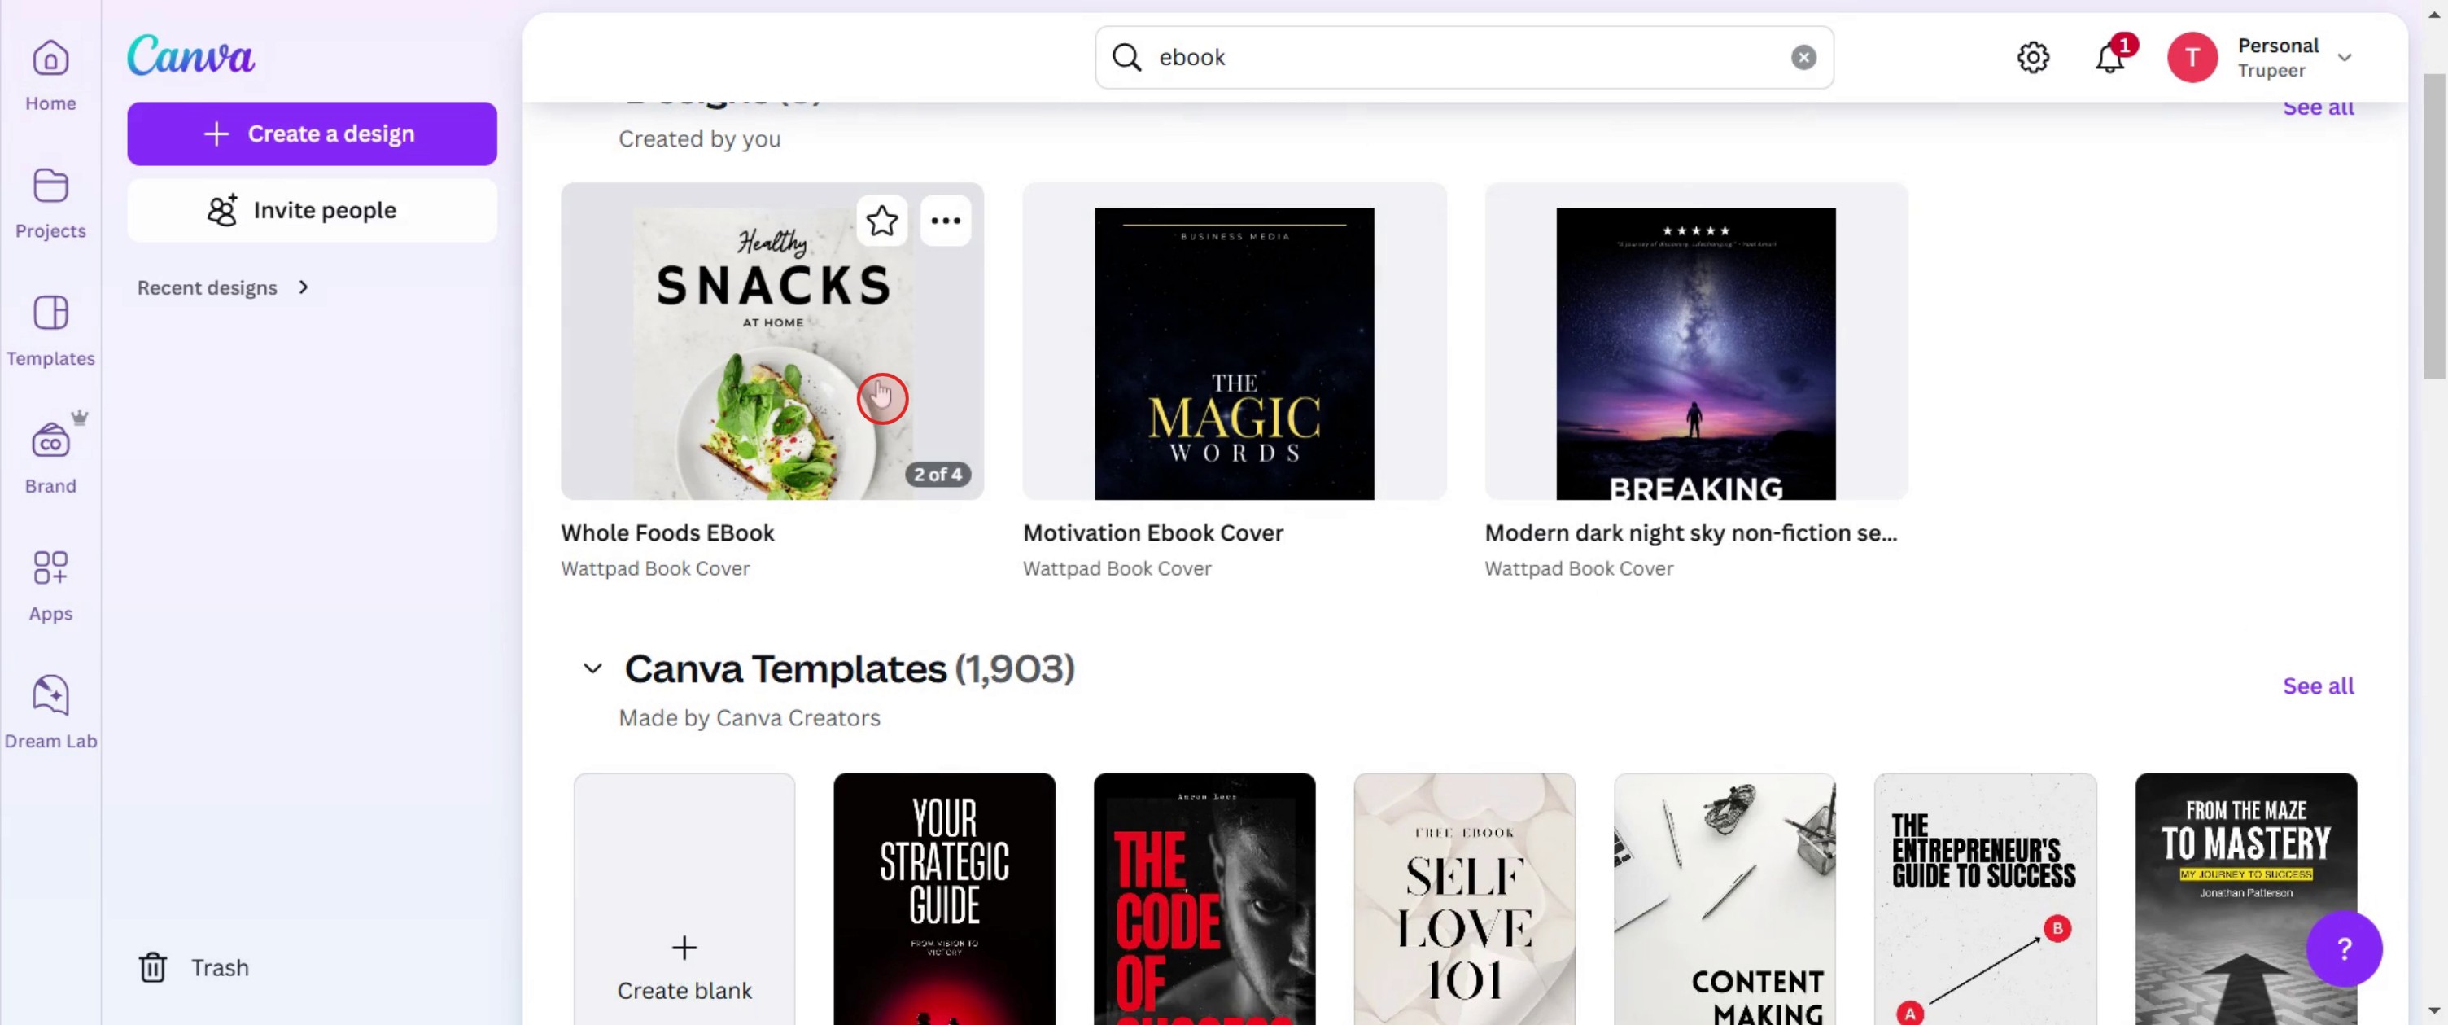Click the purple help question-mark button
The height and width of the screenshot is (1025, 2448).
click(x=2344, y=948)
